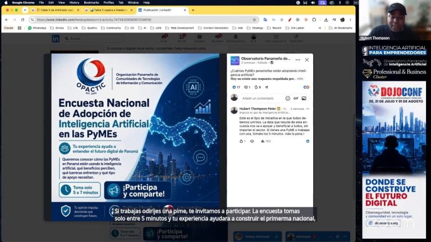Open the All Bookmarks folder
The image size is (431, 242).
(x=341, y=28)
